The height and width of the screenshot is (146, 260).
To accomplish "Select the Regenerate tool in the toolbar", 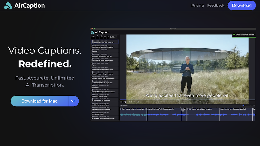I will (x=93, y=37).
